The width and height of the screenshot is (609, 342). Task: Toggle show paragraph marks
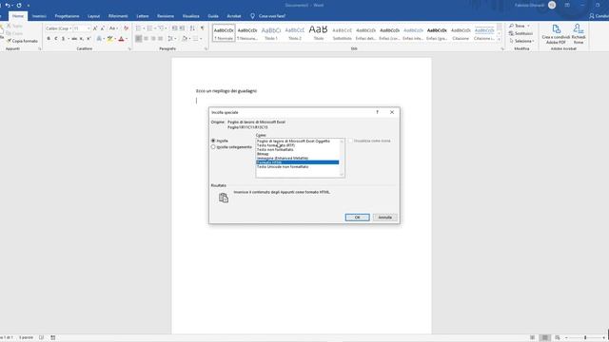[x=203, y=28]
